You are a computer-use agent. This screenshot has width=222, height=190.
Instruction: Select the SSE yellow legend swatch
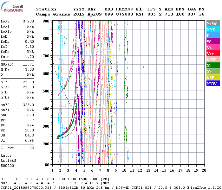[x=213, y=78]
